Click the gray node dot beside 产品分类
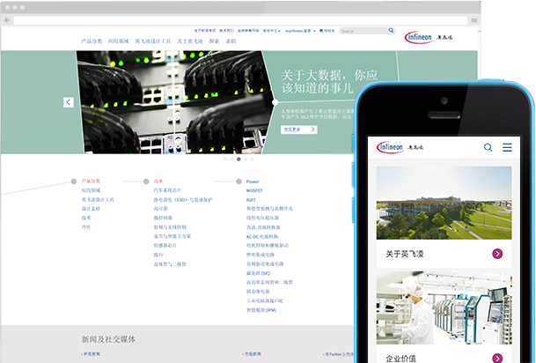Viewport: 536px width, 363px height. 74,181
